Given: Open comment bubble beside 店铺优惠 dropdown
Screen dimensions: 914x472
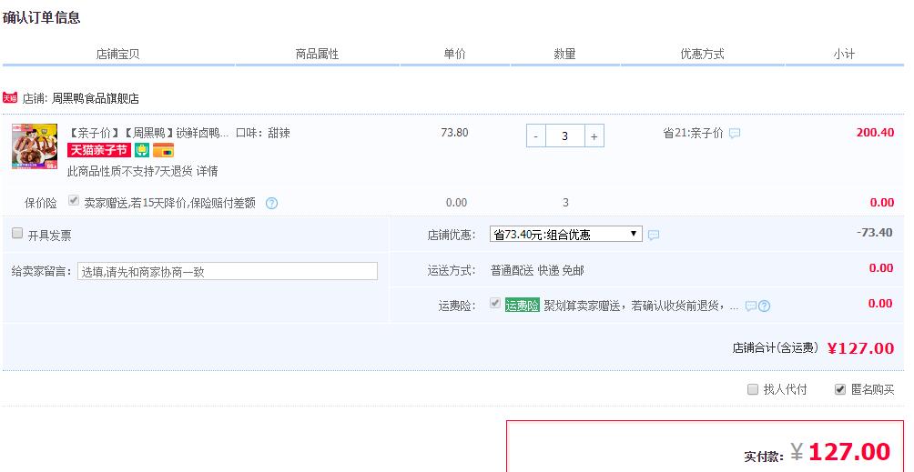Looking at the screenshot, I should tap(654, 236).
